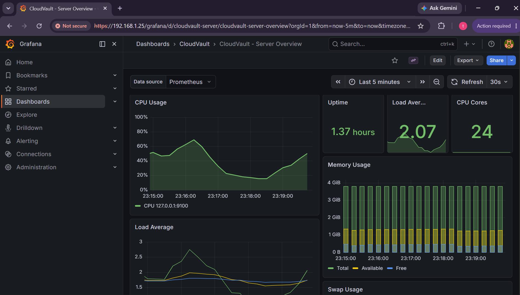Click the CPU Usage panel title
The width and height of the screenshot is (520, 295).
151,103
